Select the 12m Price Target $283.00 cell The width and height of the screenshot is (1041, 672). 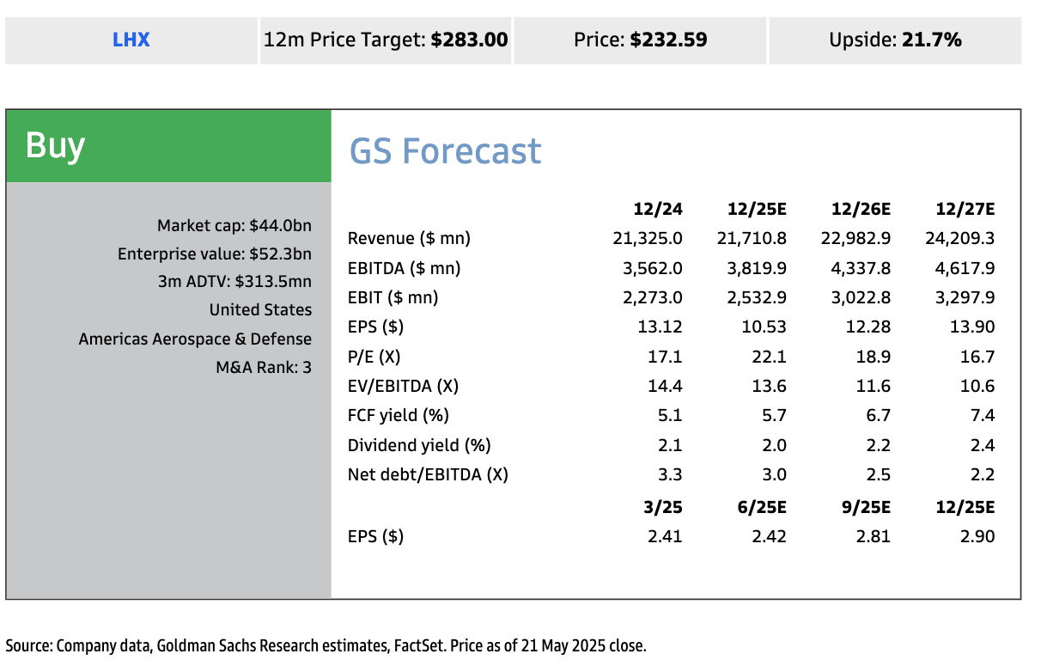(386, 40)
